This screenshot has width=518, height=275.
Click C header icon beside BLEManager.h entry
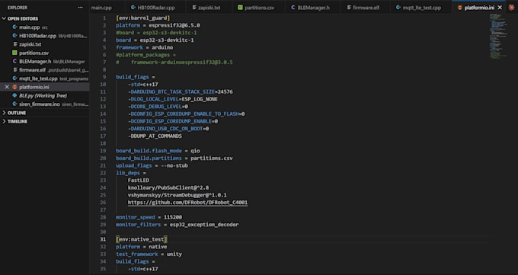pos(14,62)
